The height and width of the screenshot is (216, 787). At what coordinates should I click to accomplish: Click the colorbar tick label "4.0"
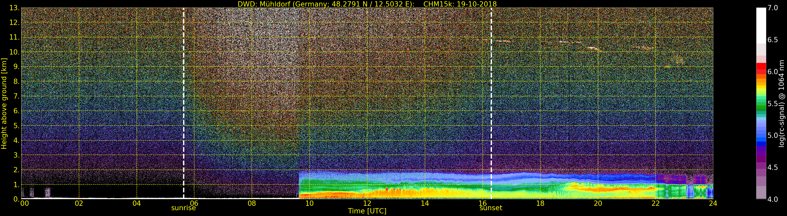click(x=773, y=199)
